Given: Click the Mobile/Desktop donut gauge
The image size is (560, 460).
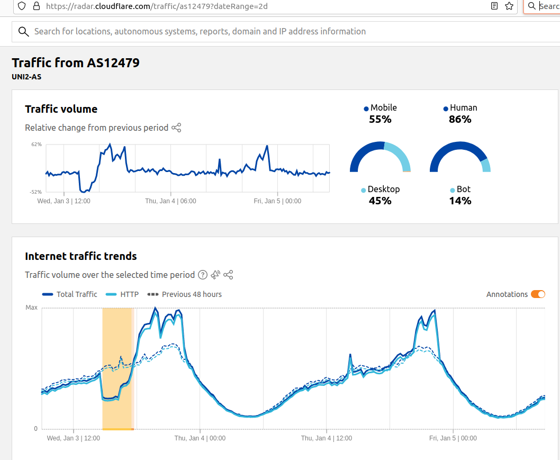Looking at the screenshot, I should point(381,157).
